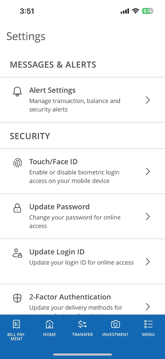Open the Menu list icon

pos(148,324)
